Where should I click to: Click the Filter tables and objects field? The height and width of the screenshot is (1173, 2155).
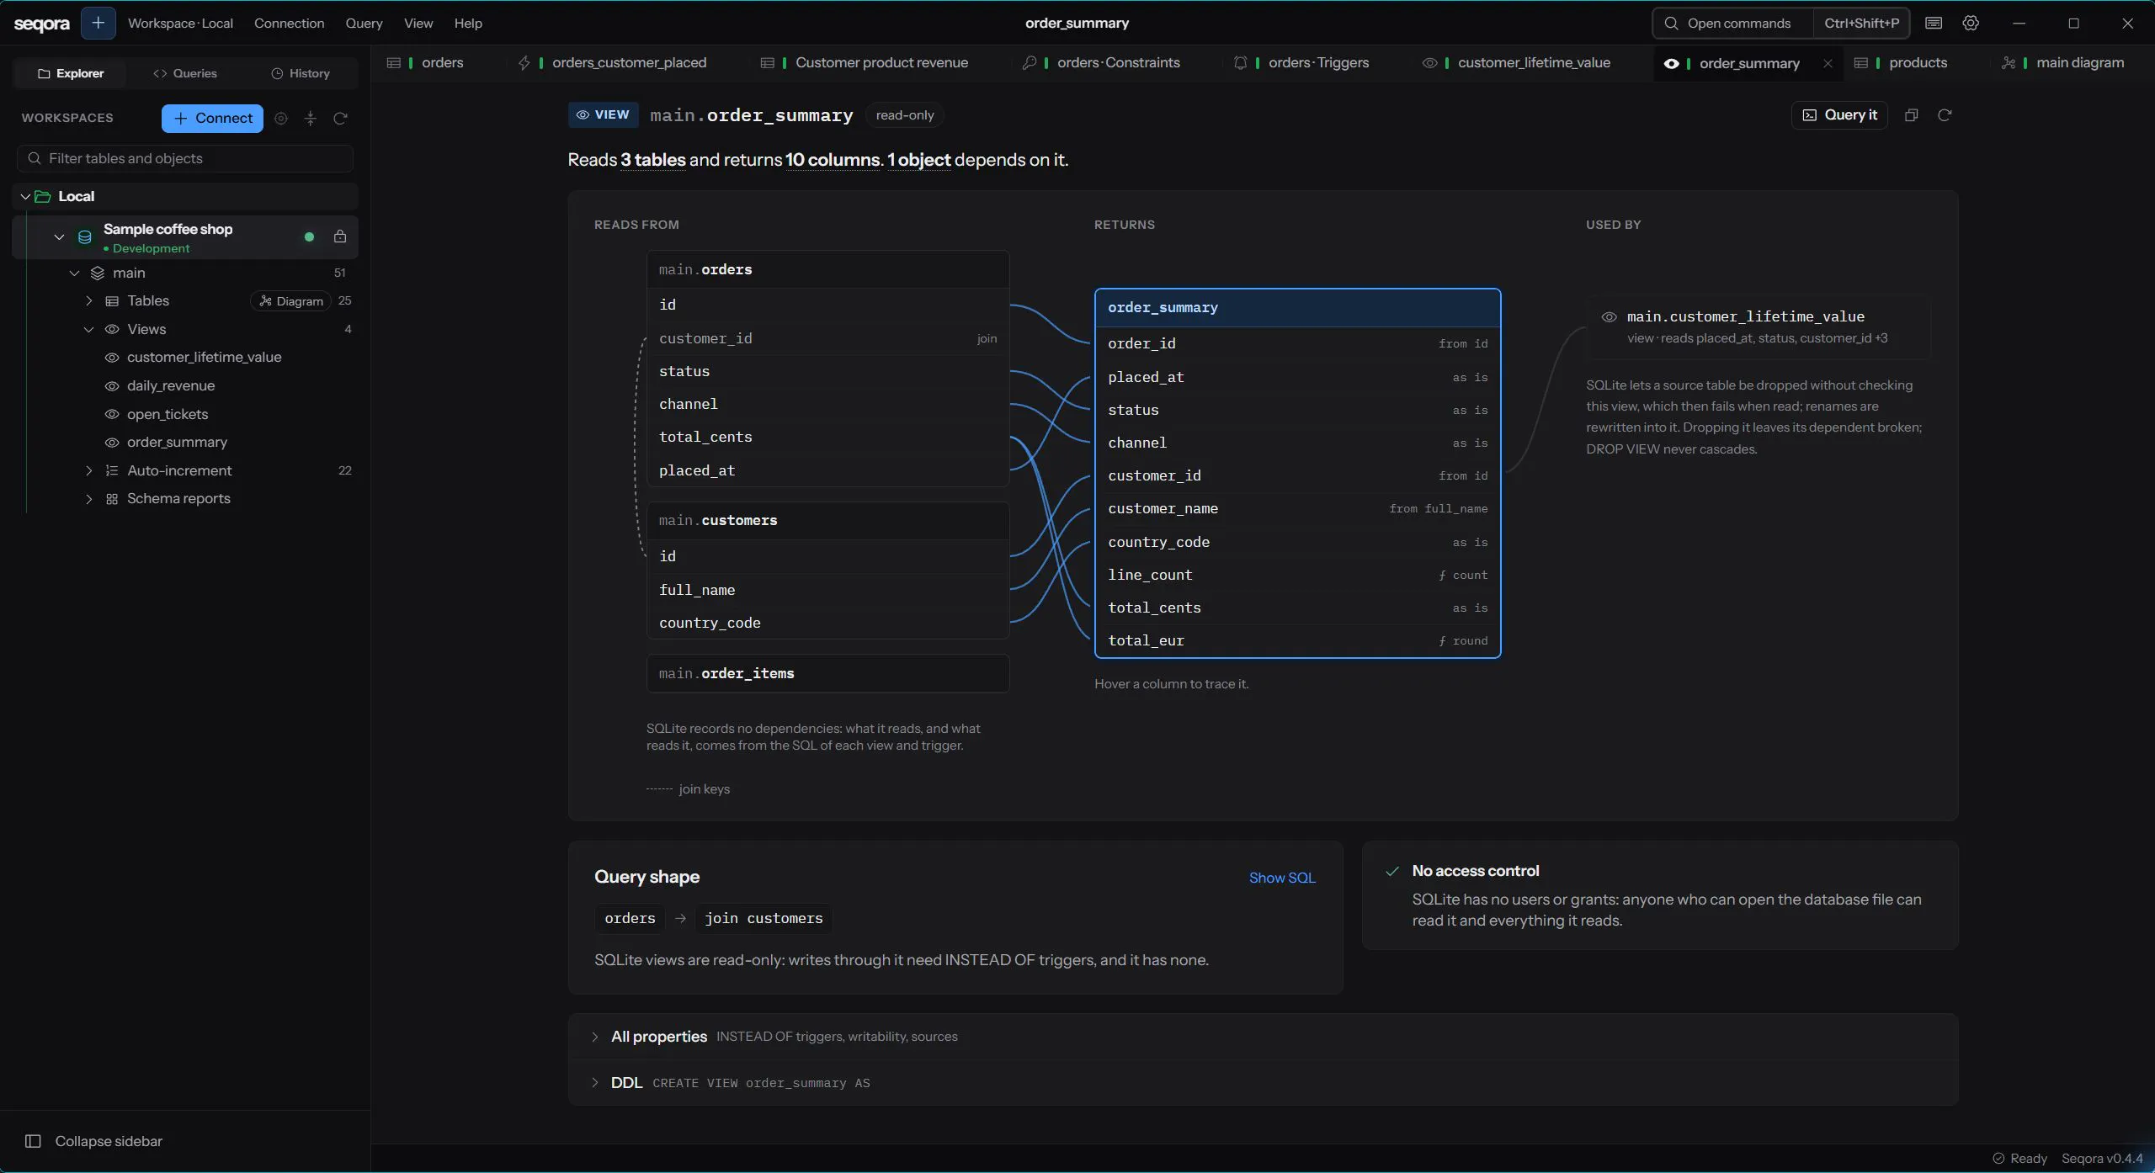coord(185,158)
